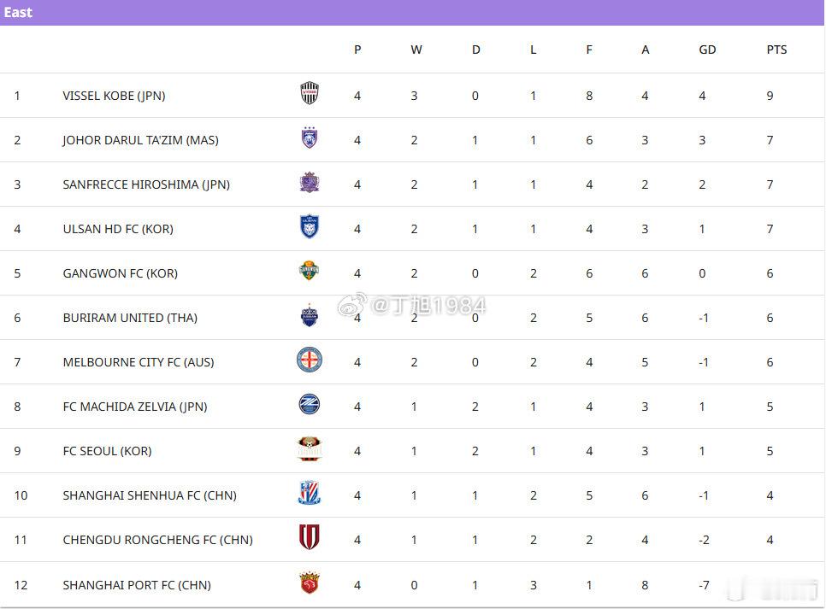Click the East group header bar

pos(412,13)
